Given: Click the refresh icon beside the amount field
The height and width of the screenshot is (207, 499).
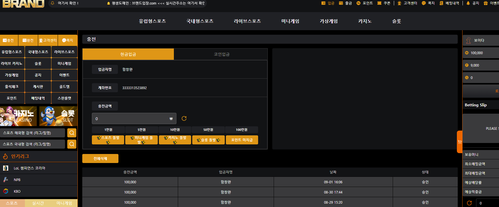Looking at the screenshot, I should tap(184, 118).
